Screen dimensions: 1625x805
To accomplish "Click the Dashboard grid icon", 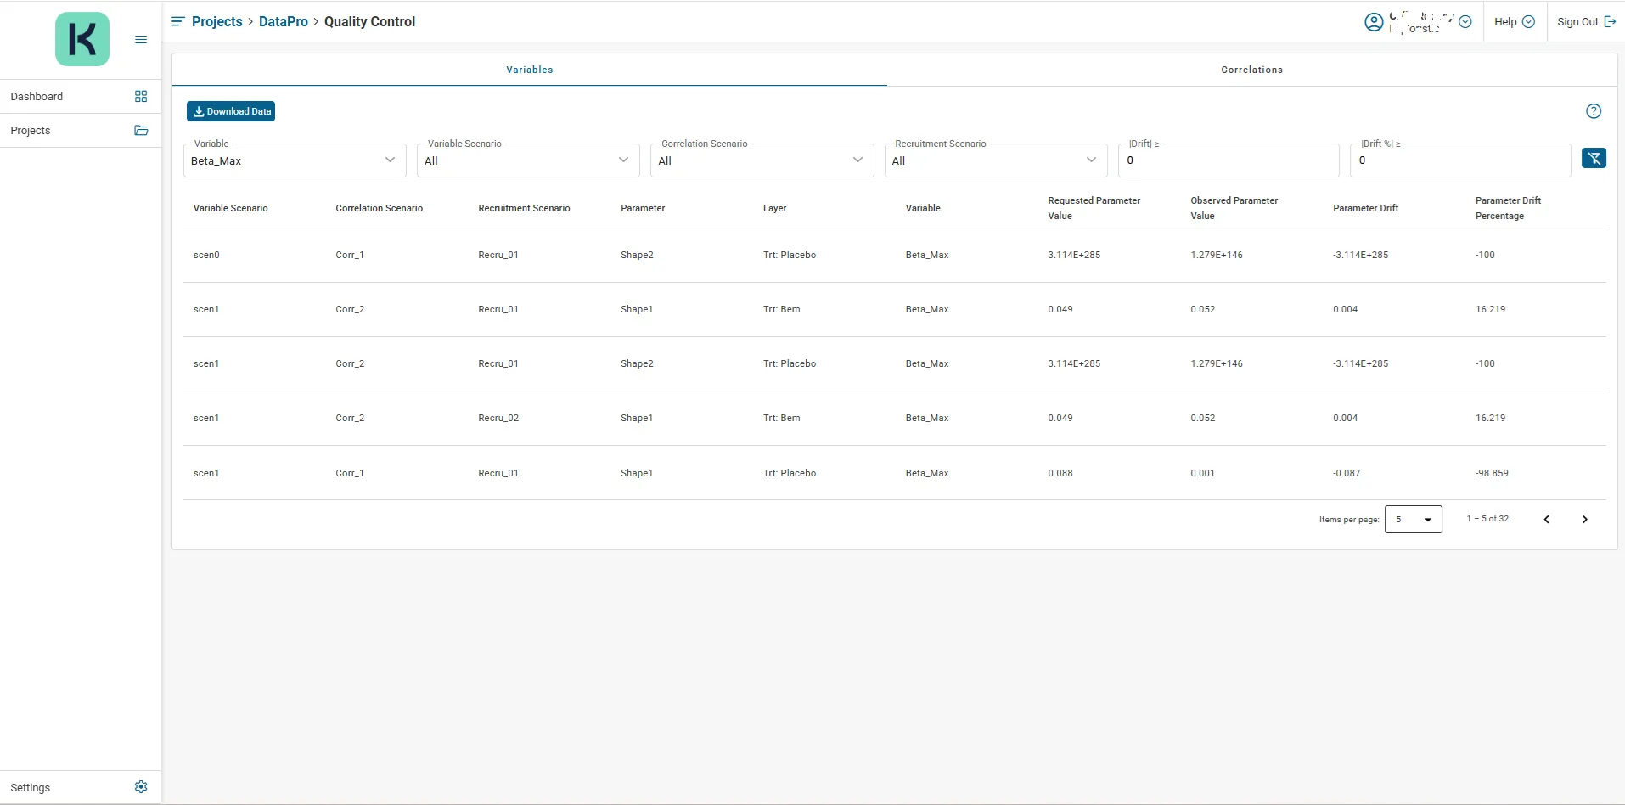I will tap(141, 97).
